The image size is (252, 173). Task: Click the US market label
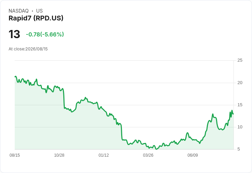point(39,11)
